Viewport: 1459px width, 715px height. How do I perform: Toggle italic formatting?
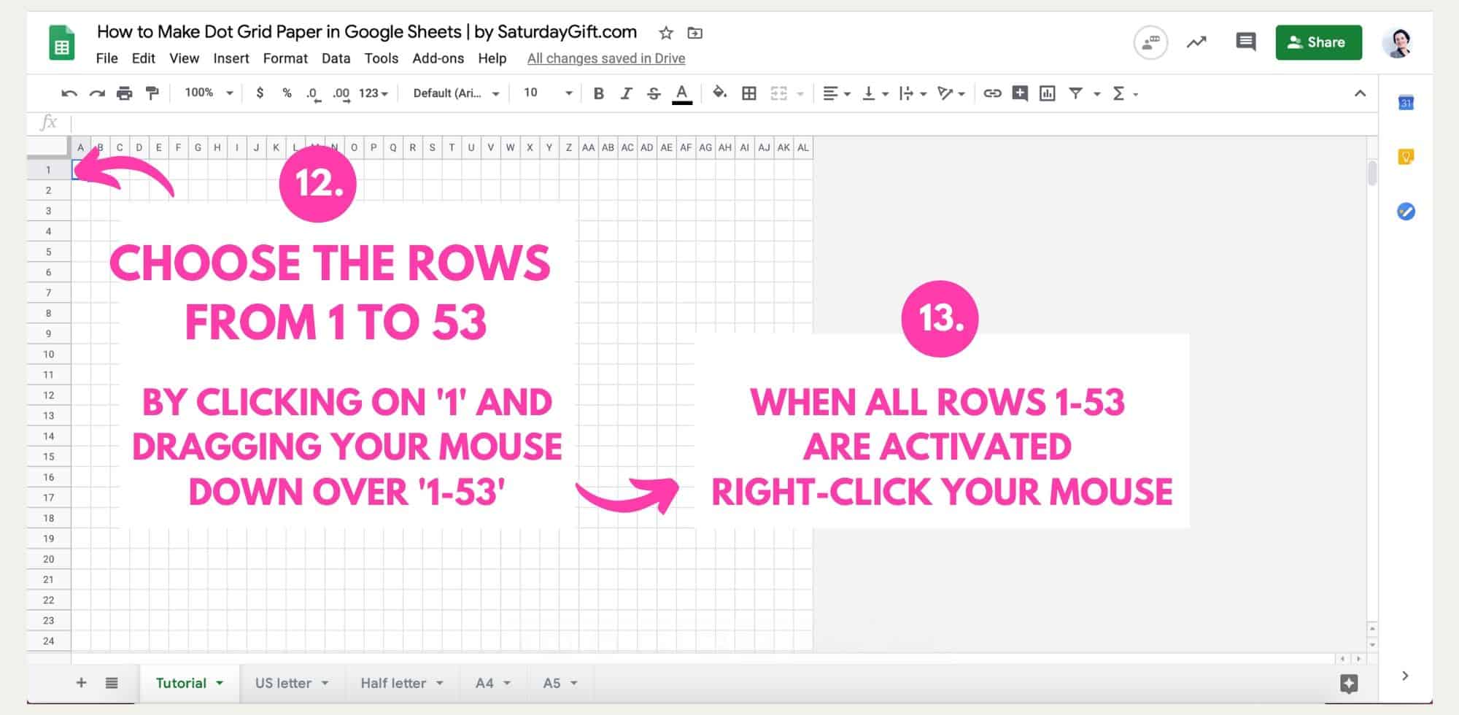click(626, 93)
